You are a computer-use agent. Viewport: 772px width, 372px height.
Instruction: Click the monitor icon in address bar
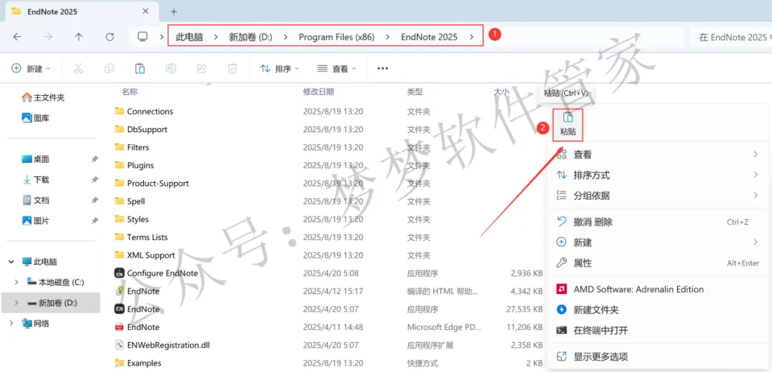[143, 37]
